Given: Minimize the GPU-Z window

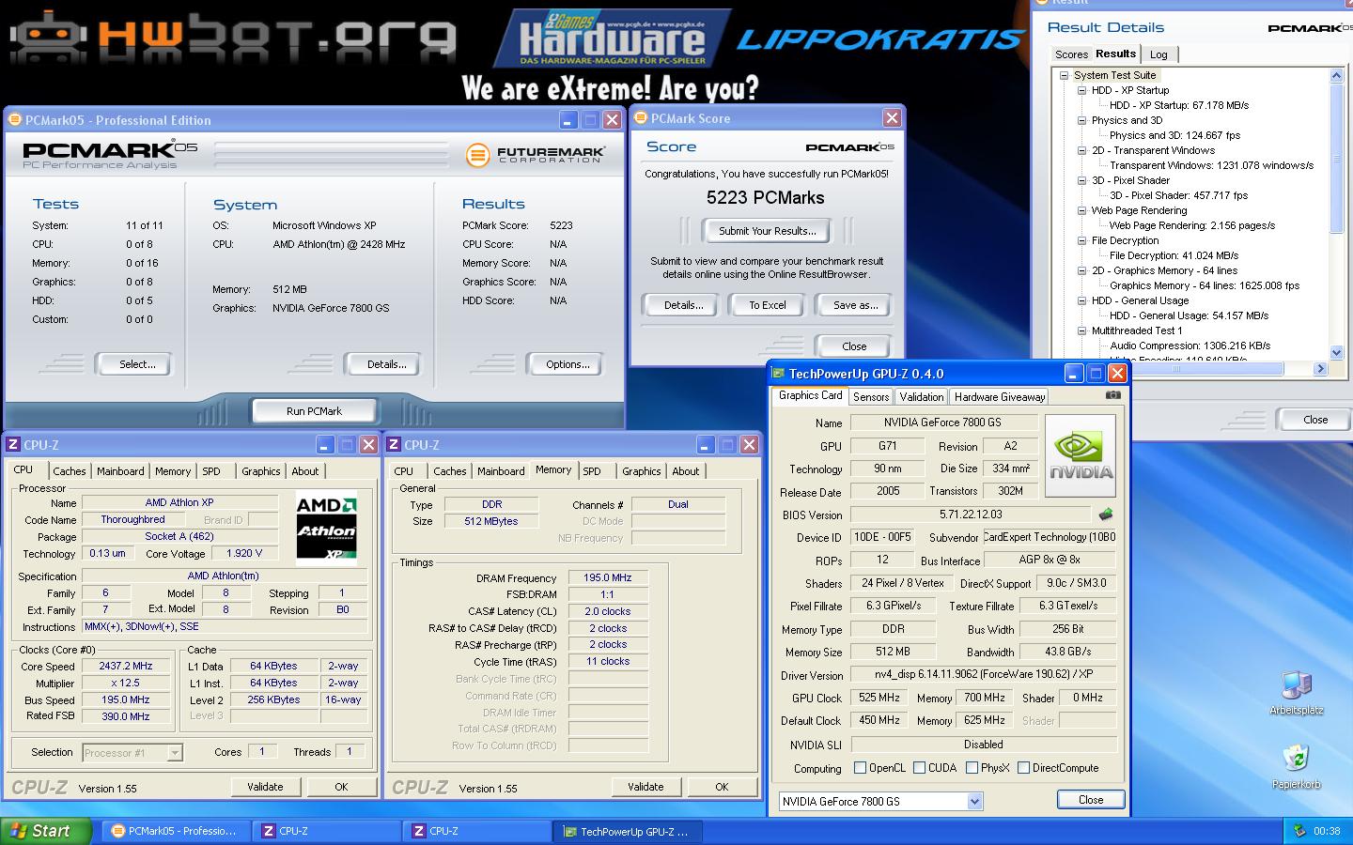Looking at the screenshot, I should pyautogui.click(x=1074, y=374).
